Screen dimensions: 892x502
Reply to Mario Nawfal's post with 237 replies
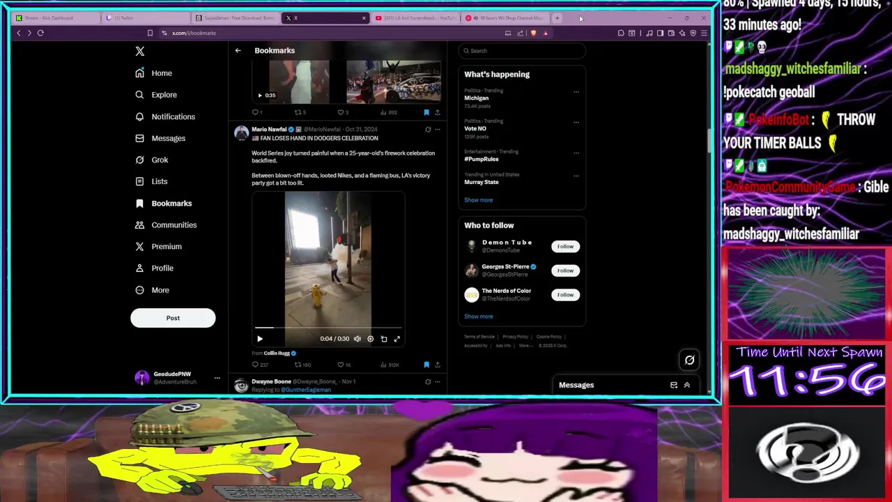click(260, 365)
